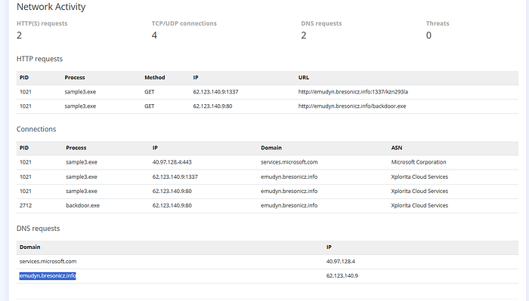The image size is (529, 301).
Task: Click Xplorita Cloud Services in backdoor.exe row
Action: pos(419,205)
